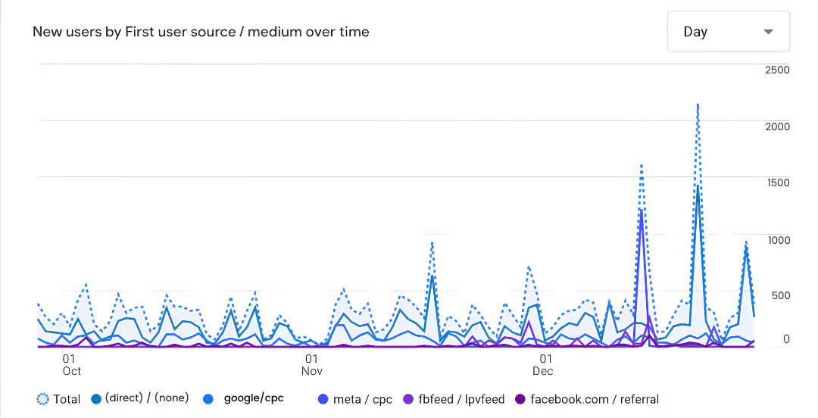Click the highest Total peak in December

coord(697,104)
